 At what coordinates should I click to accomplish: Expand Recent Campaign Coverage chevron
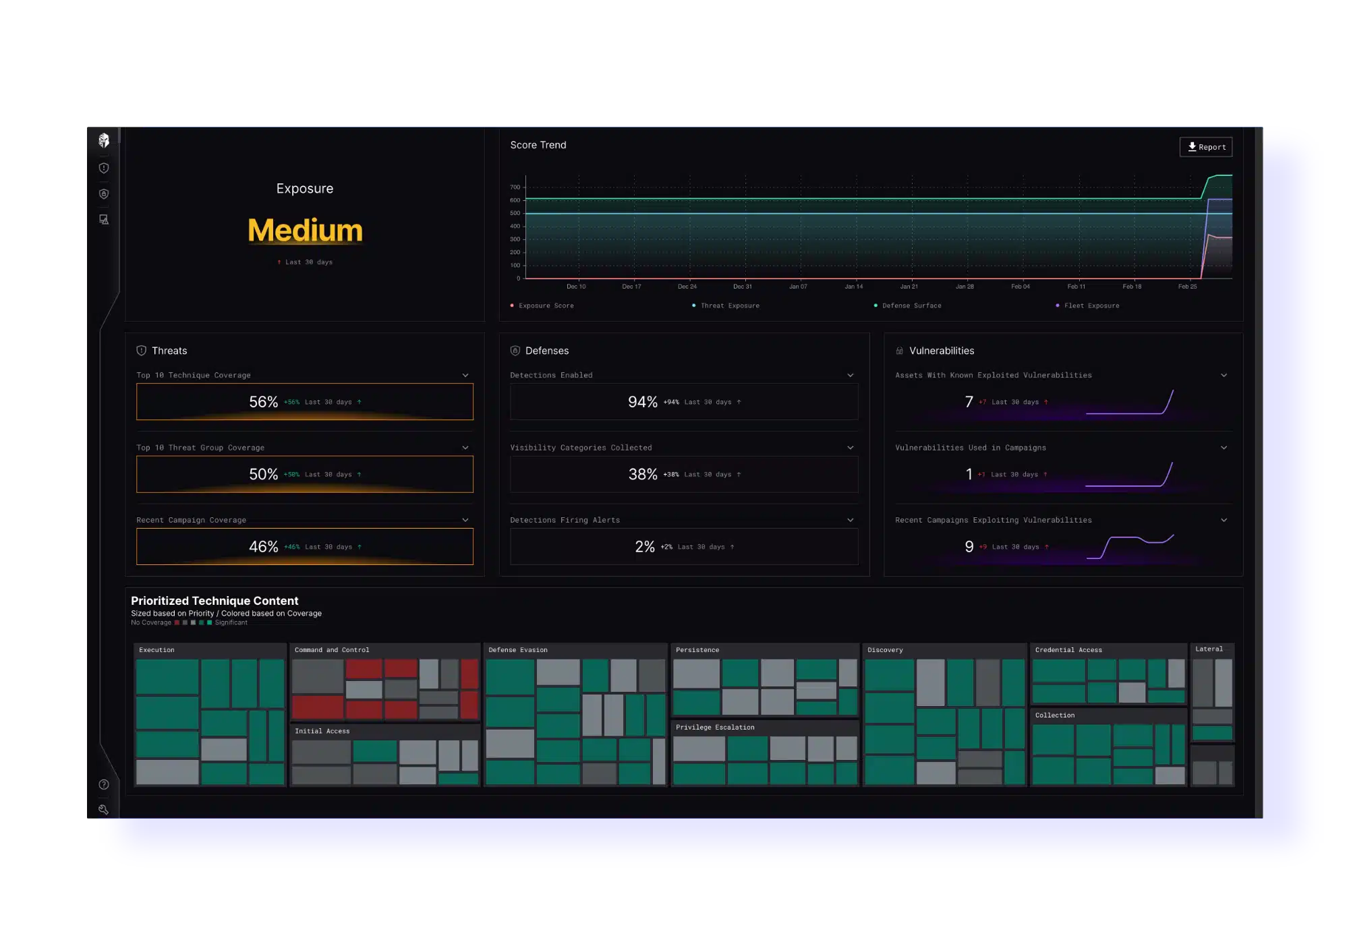[x=465, y=520]
